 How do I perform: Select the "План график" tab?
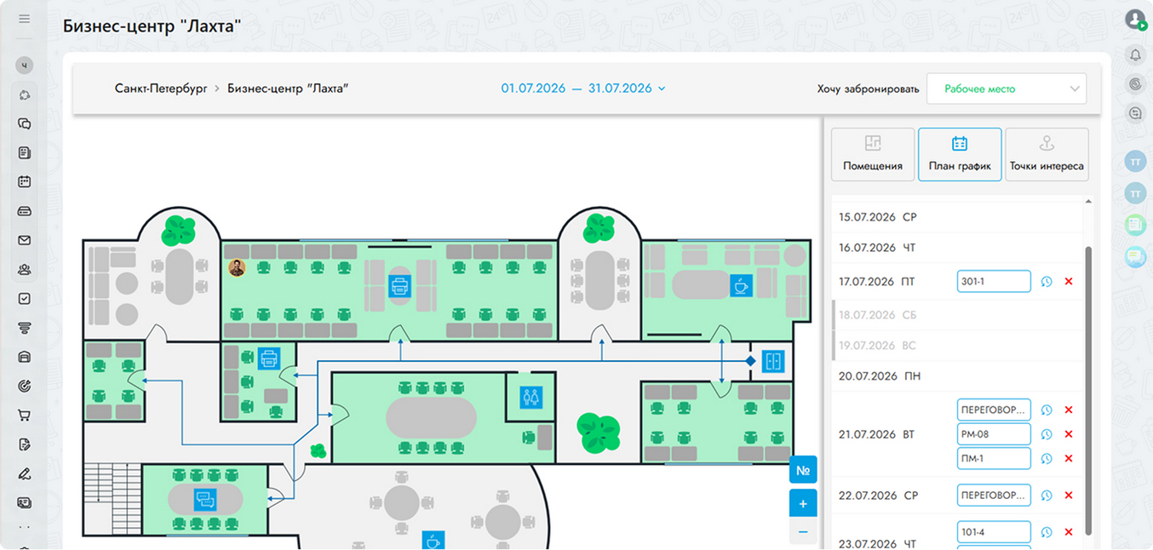click(x=960, y=154)
